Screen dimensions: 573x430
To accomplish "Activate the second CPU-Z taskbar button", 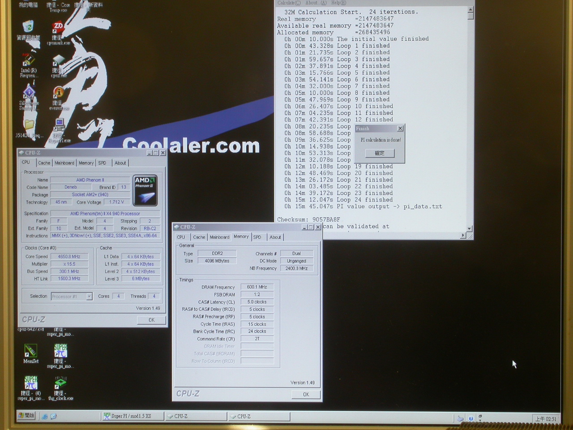I will pos(259,416).
